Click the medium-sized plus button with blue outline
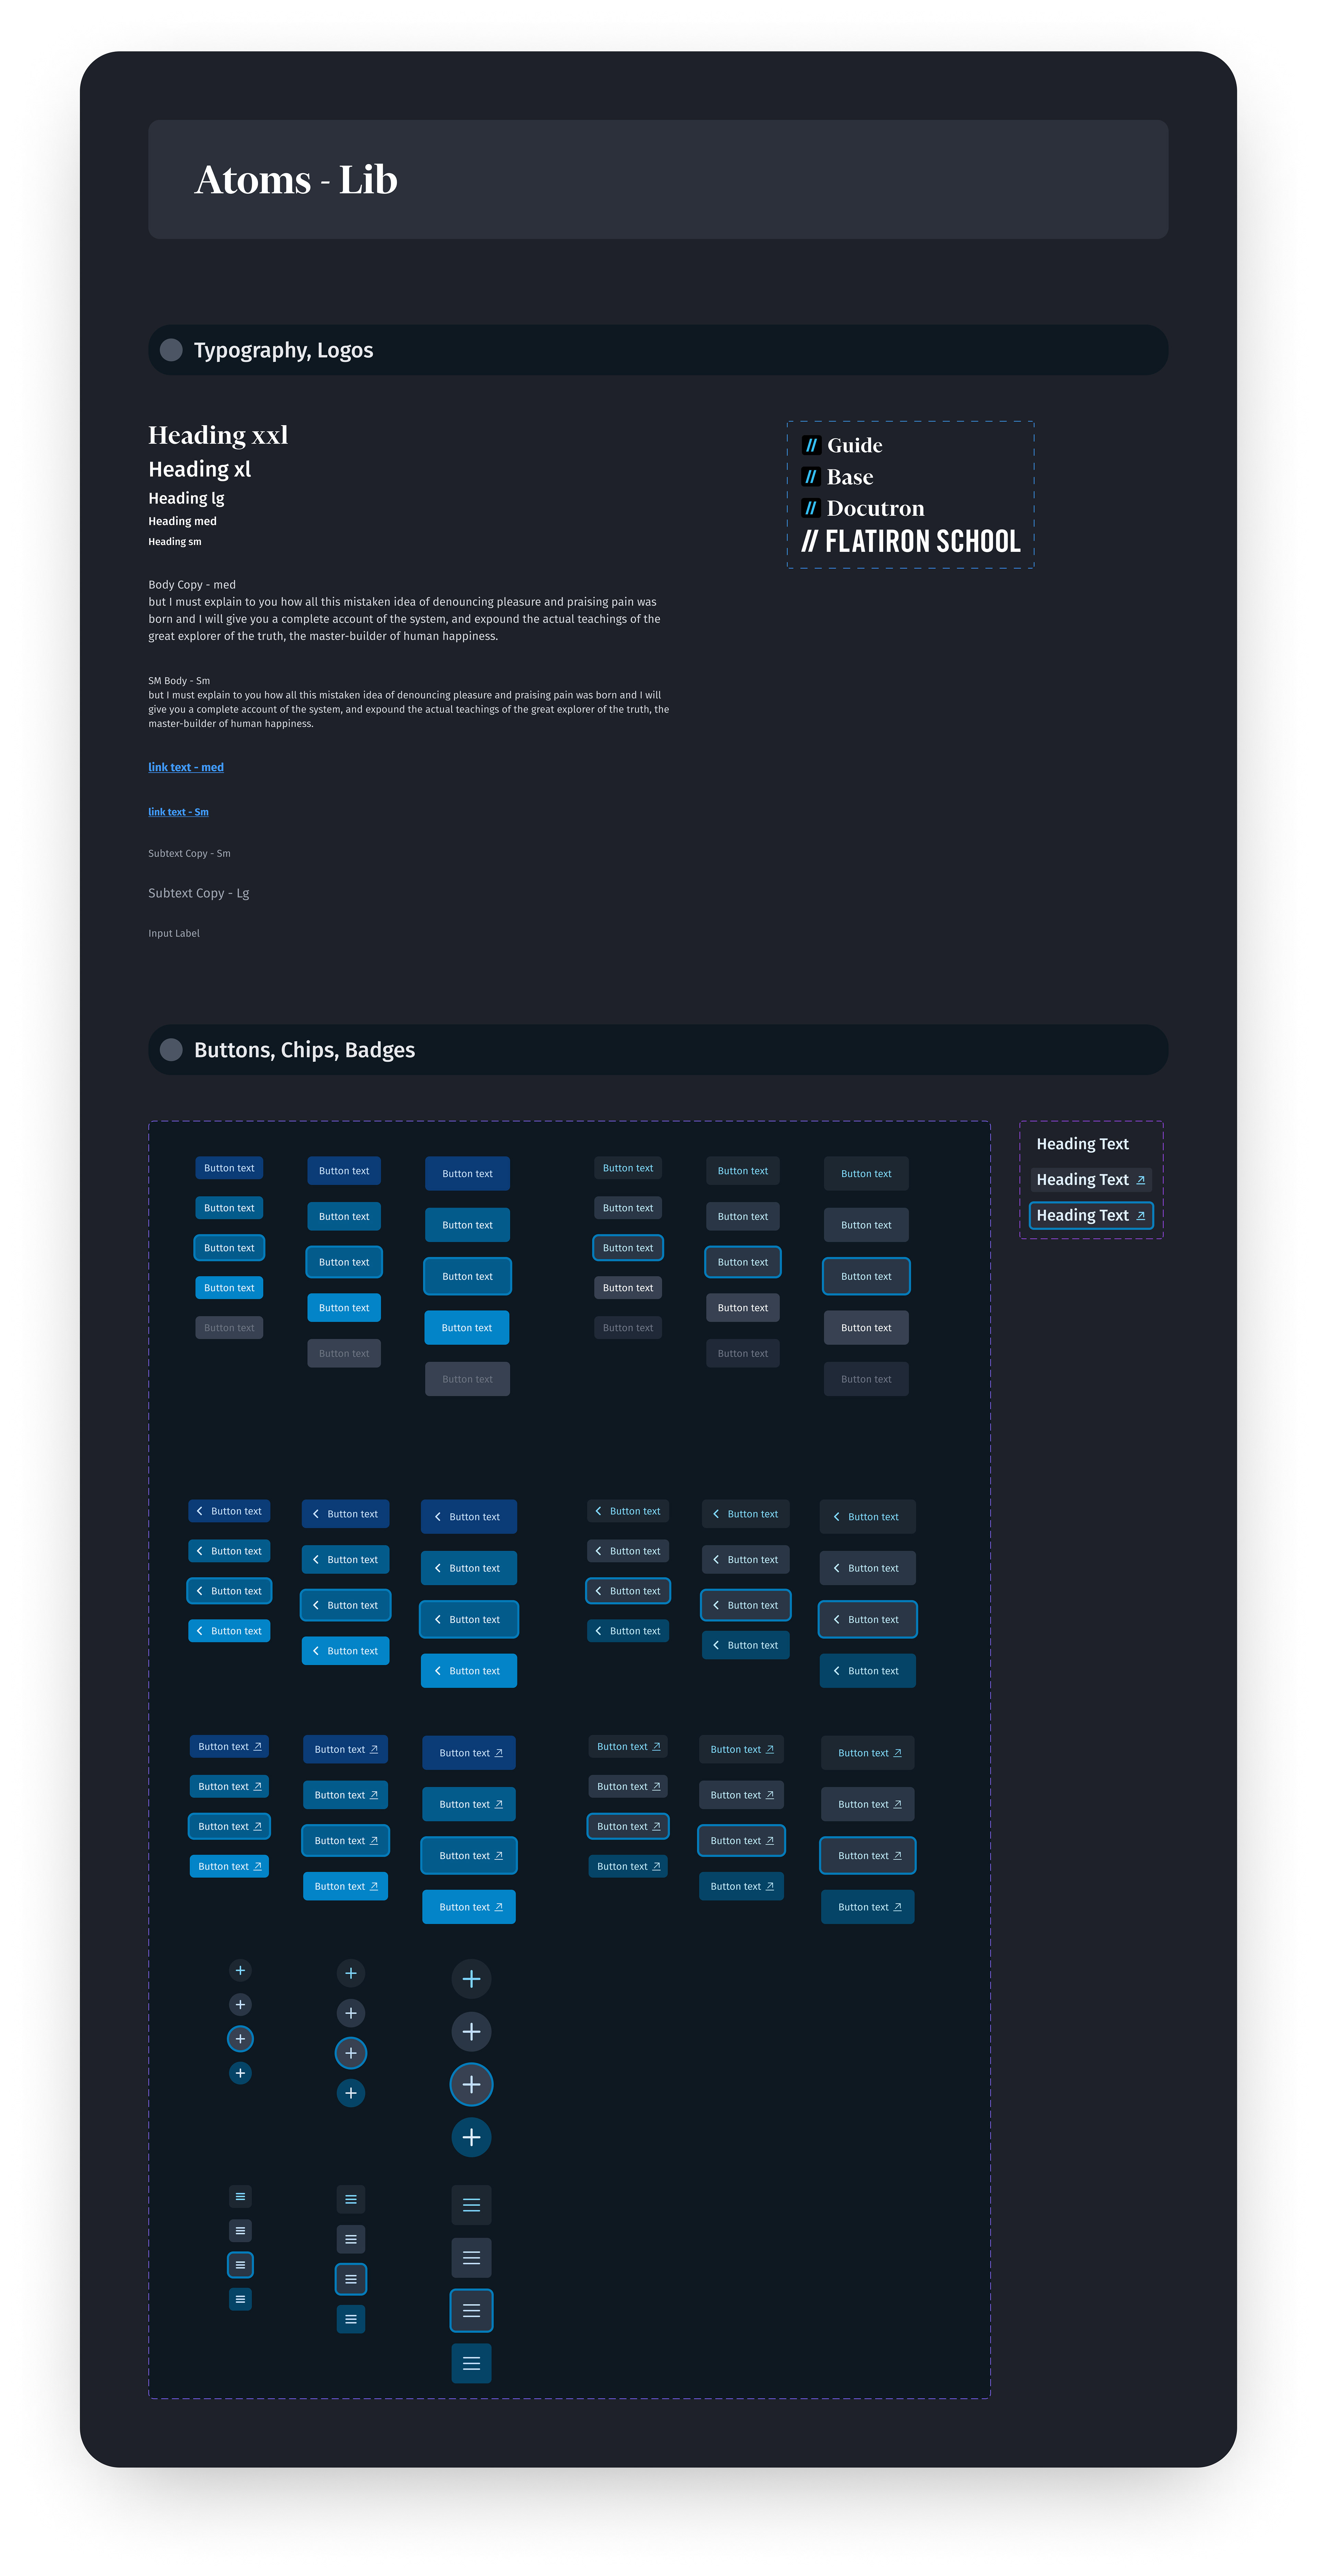 [350, 2053]
